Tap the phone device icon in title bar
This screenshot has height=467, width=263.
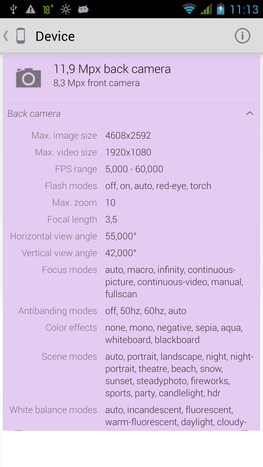21,36
